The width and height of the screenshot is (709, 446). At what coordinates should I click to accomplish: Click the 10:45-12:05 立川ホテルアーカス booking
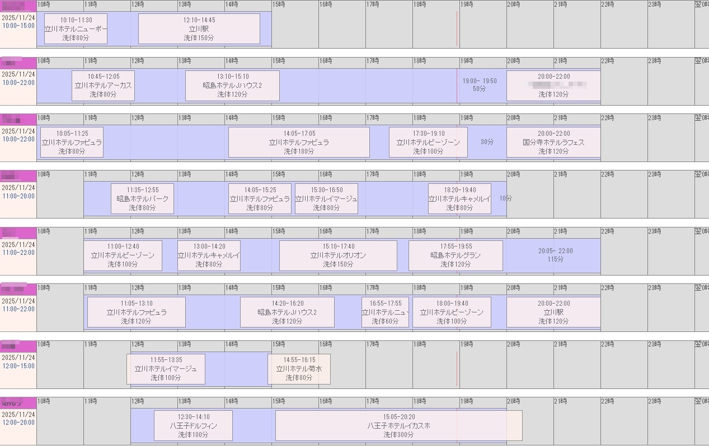(103, 86)
